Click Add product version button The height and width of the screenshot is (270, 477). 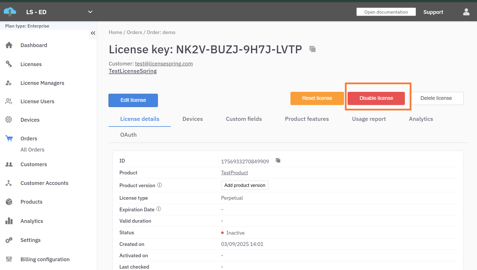[x=244, y=185]
